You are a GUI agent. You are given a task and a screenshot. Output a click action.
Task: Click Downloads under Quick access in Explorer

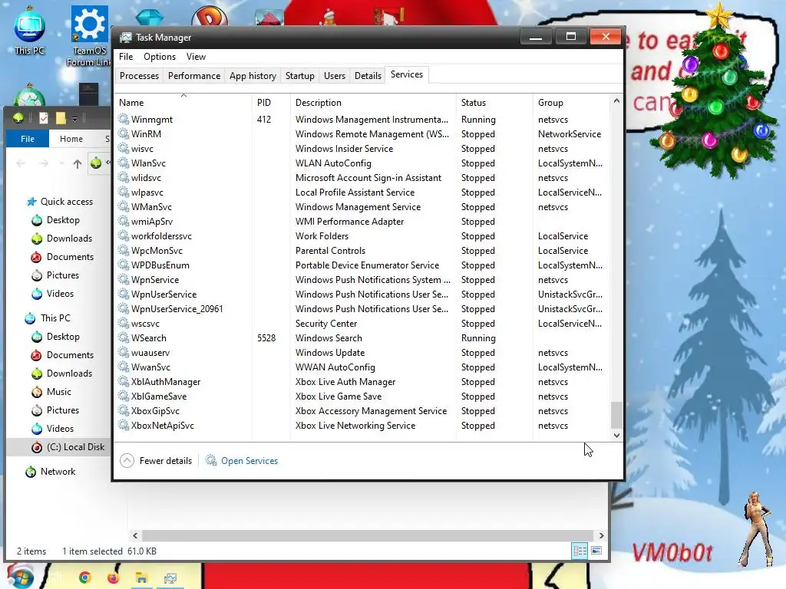[69, 239]
